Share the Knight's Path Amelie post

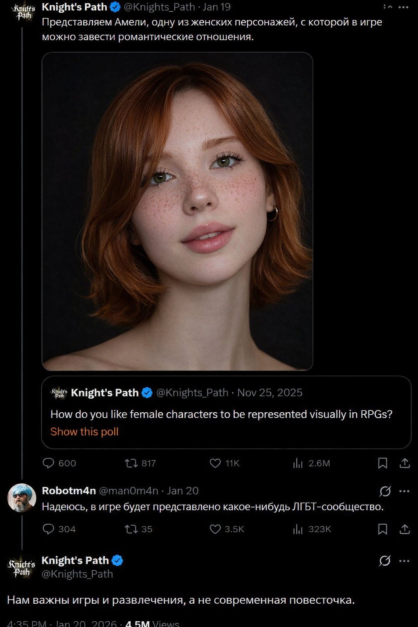[x=405, y=463]
